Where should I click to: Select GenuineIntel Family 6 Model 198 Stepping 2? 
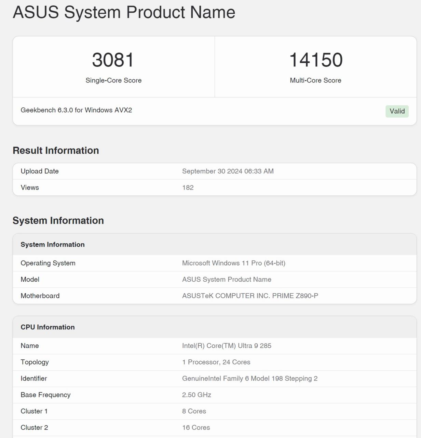pos(250,378)
